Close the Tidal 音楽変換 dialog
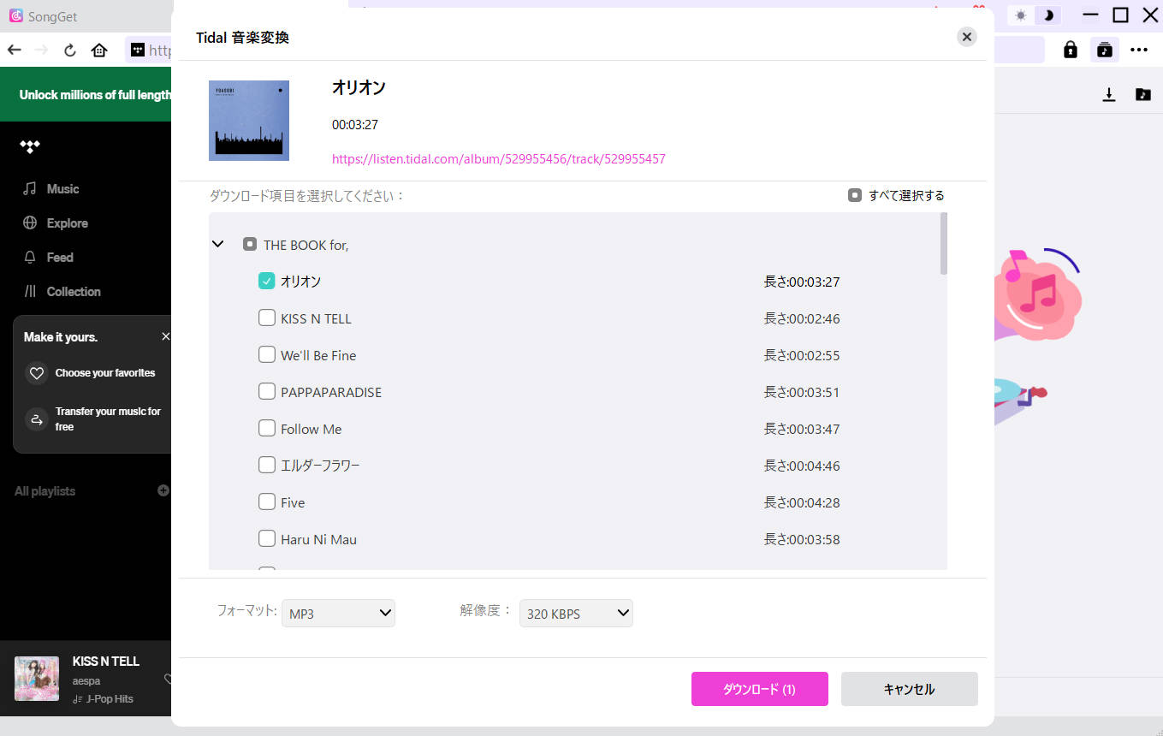Image resolution: width=1163 pixels, height=736 pixels. [x=967, y=37]
